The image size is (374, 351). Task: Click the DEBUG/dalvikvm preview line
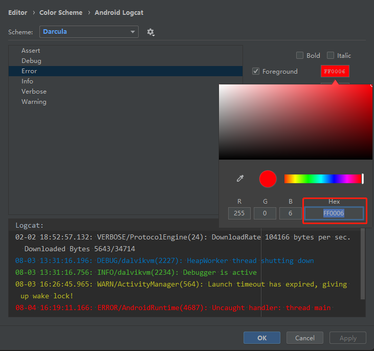165,260
